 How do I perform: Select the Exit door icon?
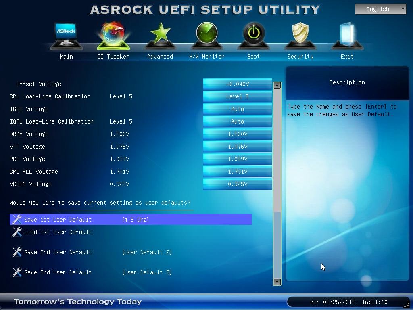pyautogui.click(x=347, y=36)
